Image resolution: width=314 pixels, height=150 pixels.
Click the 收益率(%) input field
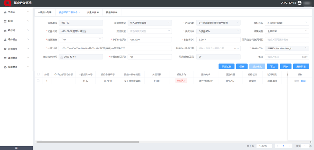(218, 40)
